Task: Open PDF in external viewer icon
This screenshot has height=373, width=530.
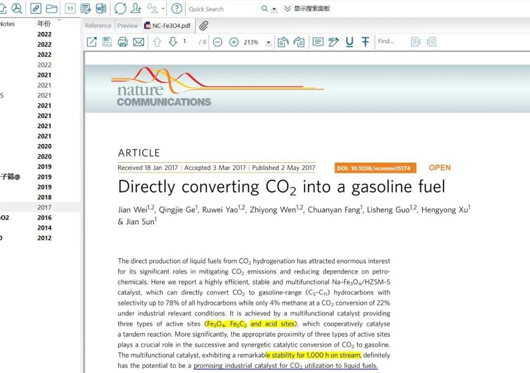Action: 92,42
